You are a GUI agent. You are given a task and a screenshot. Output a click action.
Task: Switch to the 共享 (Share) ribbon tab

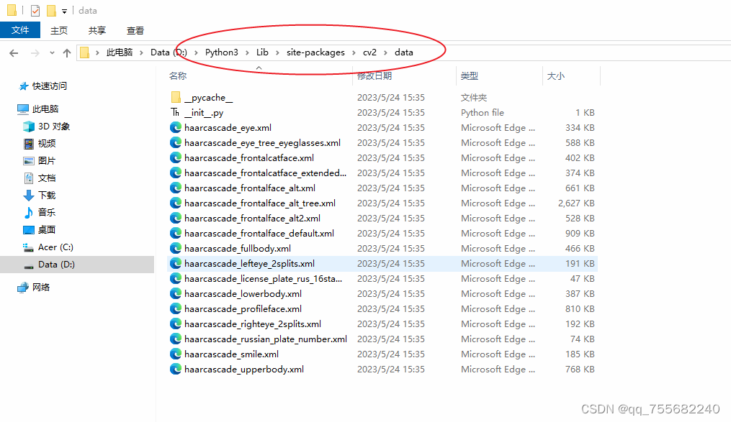click(97, 29)
